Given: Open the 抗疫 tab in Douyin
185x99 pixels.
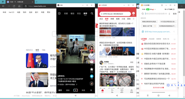Looking at the screenshot, I should [66, 13].
